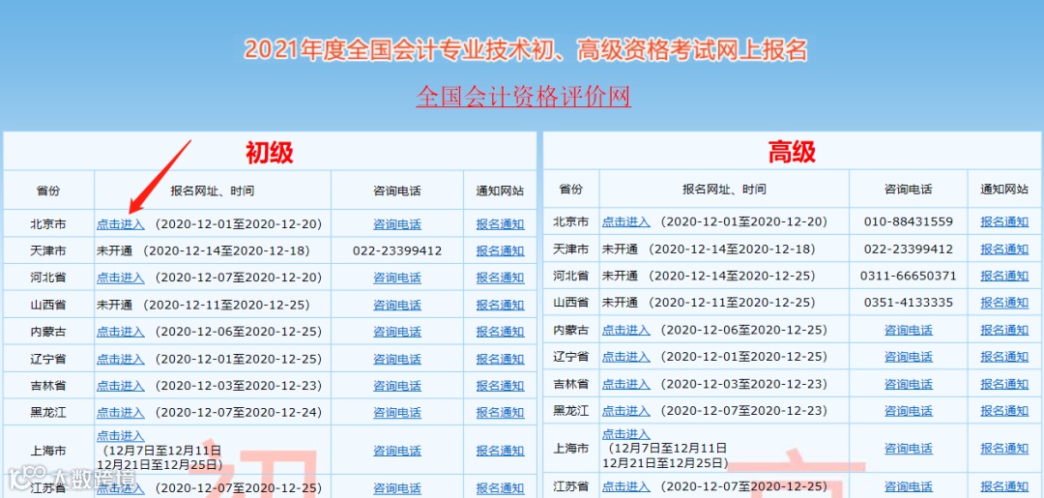Open 报名通知 for 山西省 in 初级 table
Image resolution: width=1044 pixels, height=498 pixels.
[500, 305]
